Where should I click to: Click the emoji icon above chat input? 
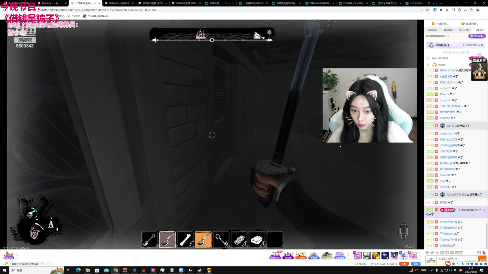[x=427, y=253]
